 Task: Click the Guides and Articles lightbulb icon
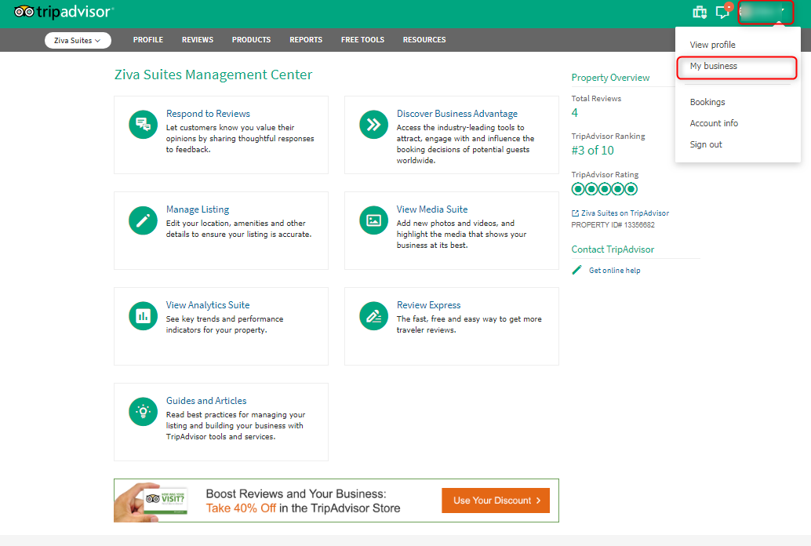(143, 412)
